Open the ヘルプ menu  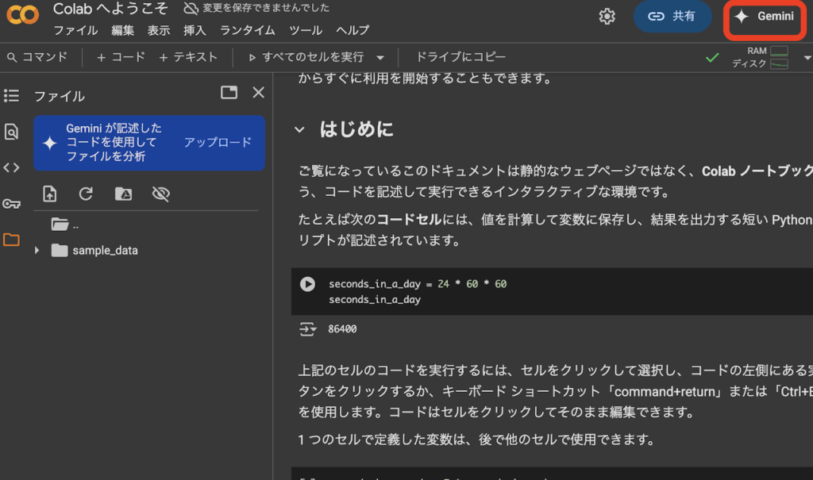[x=353, y=31]
